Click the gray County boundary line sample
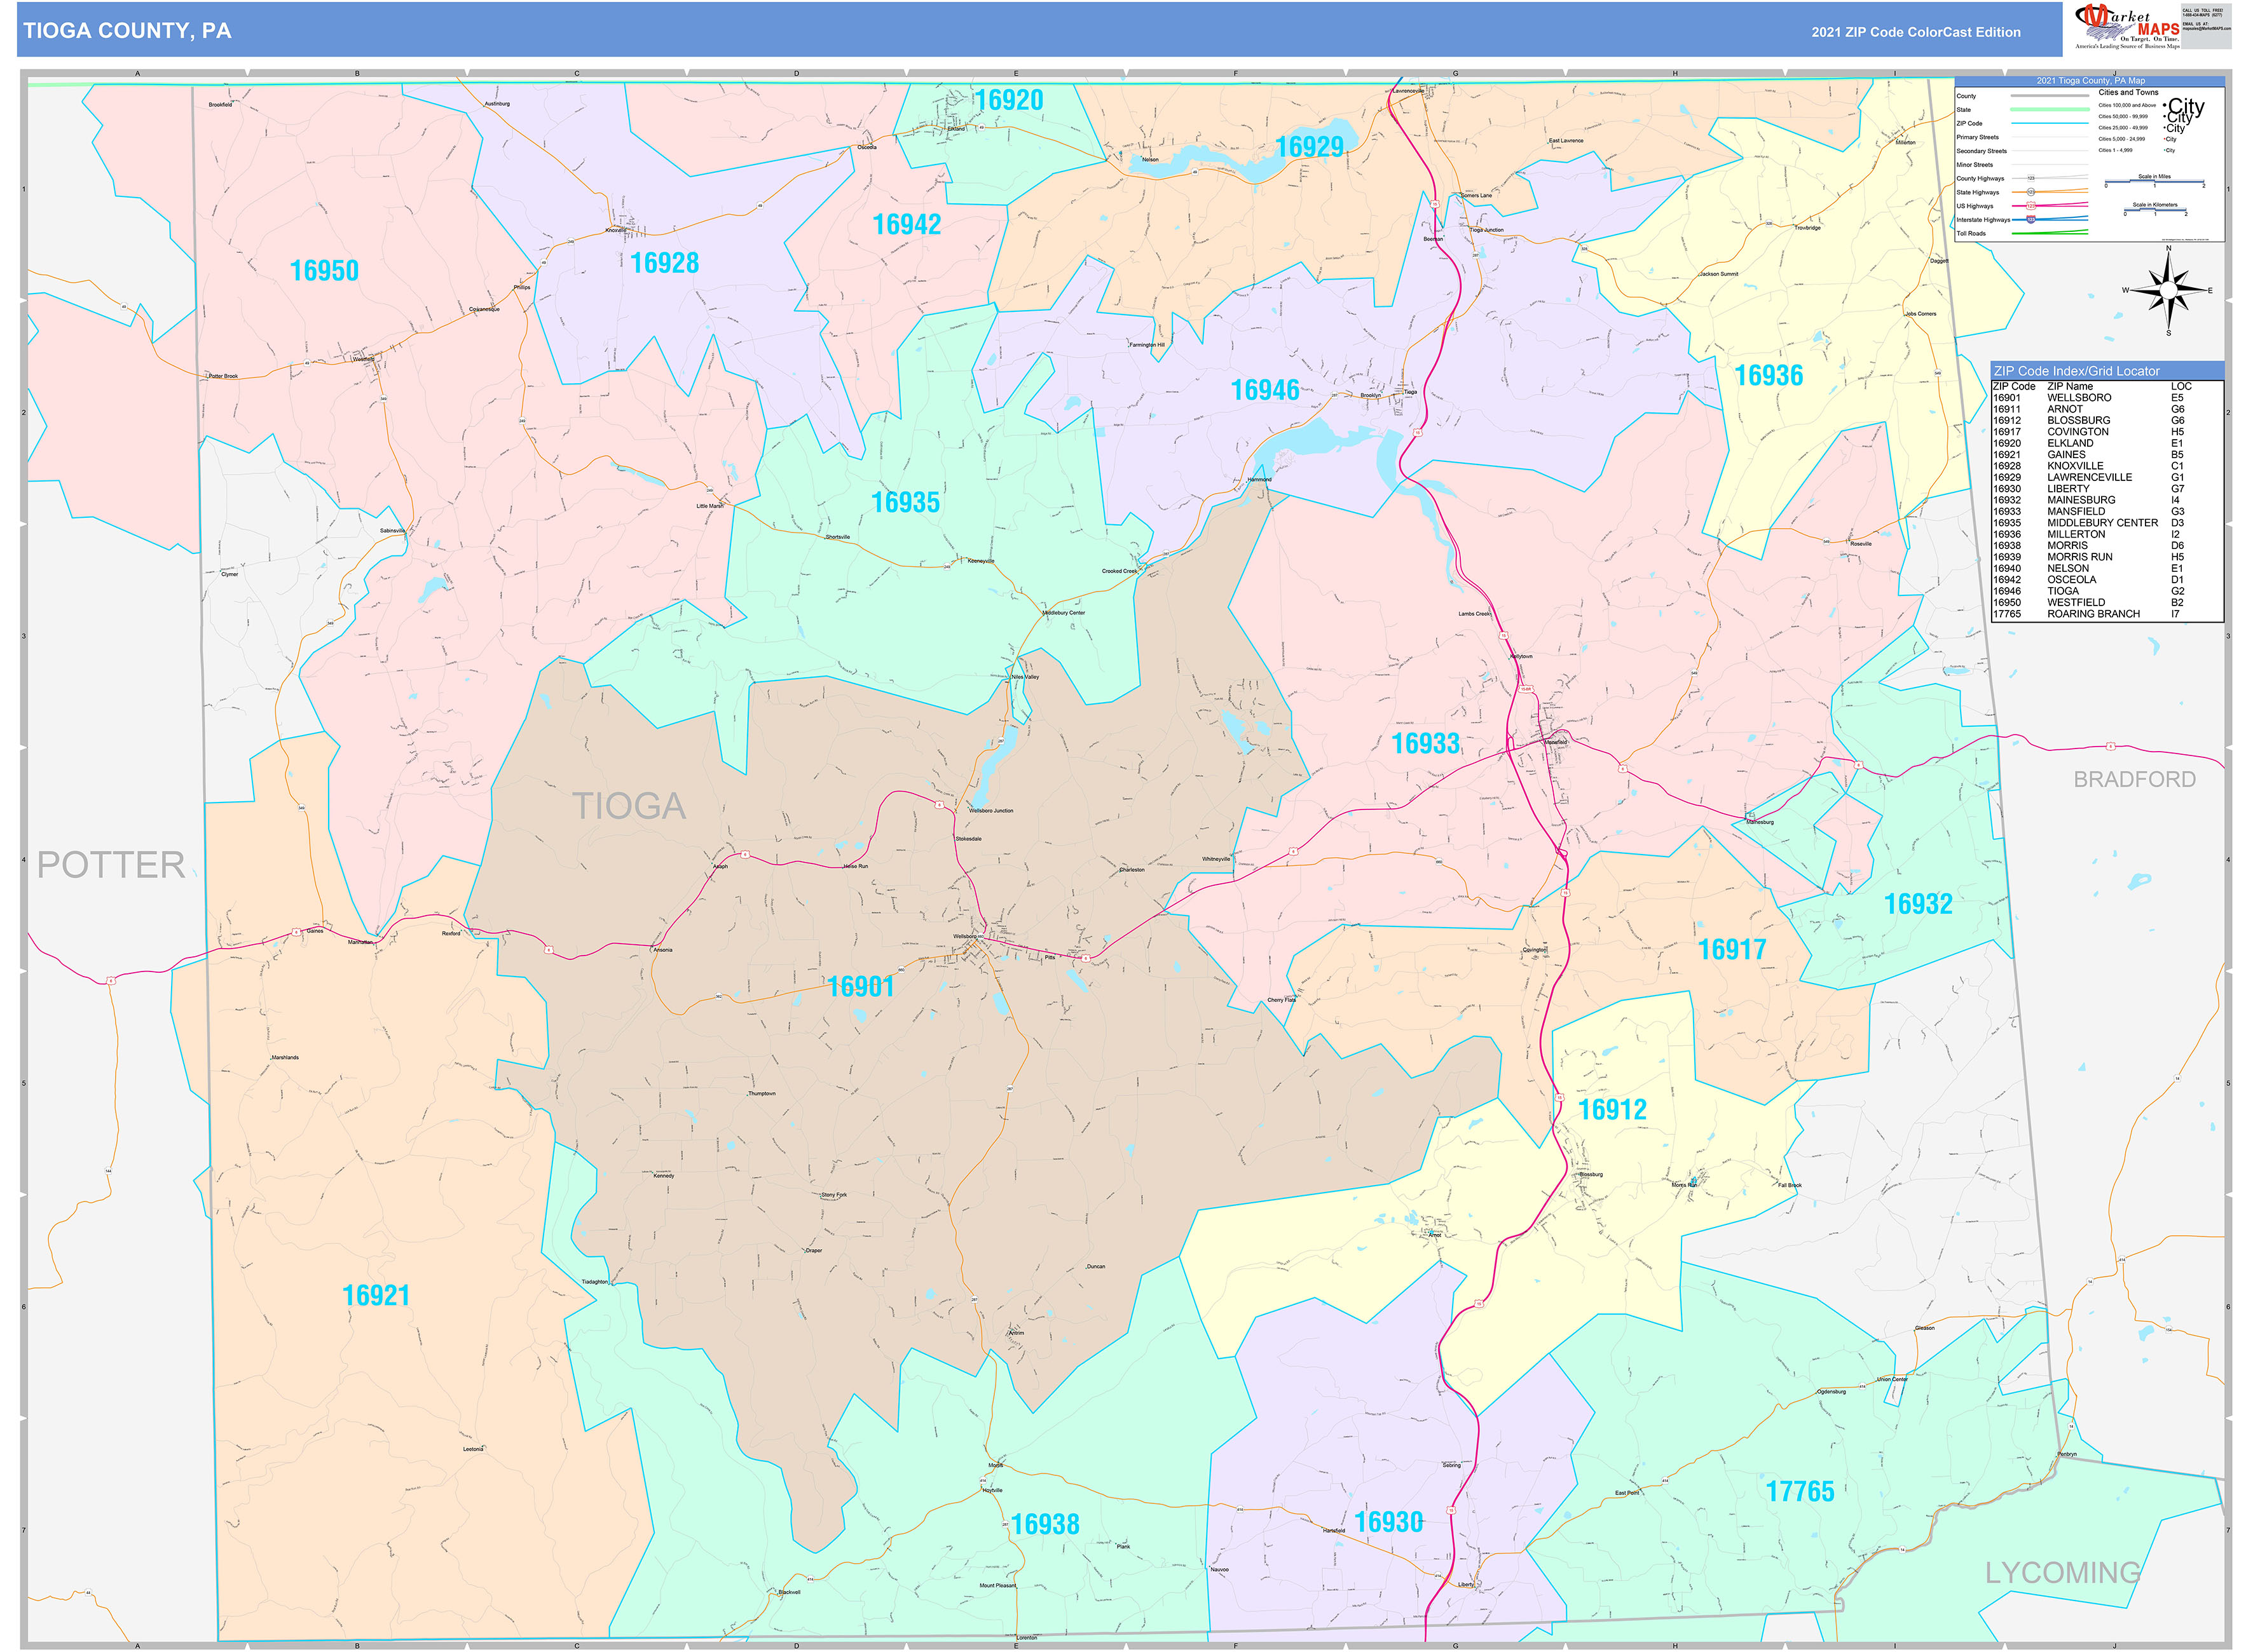The width and height of the screenshot is (2246, 1652). point(2050,96)
